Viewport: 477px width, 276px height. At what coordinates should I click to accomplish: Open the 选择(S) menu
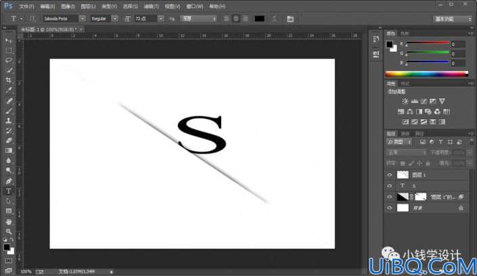tap(130, 6)
